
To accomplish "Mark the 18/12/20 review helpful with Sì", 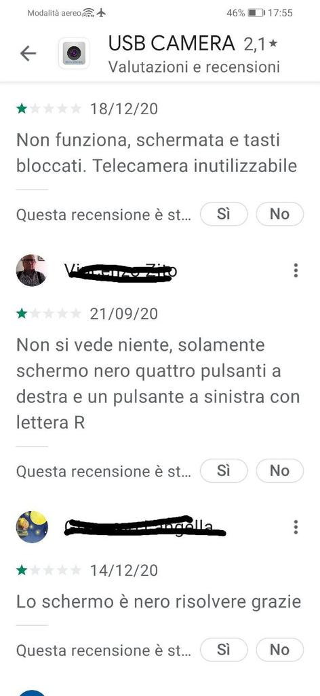I will pyautogui.click(x=224, y=214).
